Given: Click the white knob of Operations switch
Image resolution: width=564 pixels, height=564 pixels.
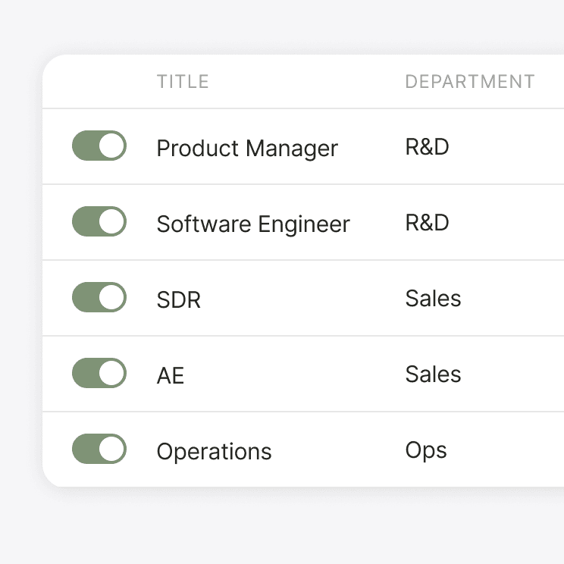Looking at the screenshot, I should click(x=111, y=449).
